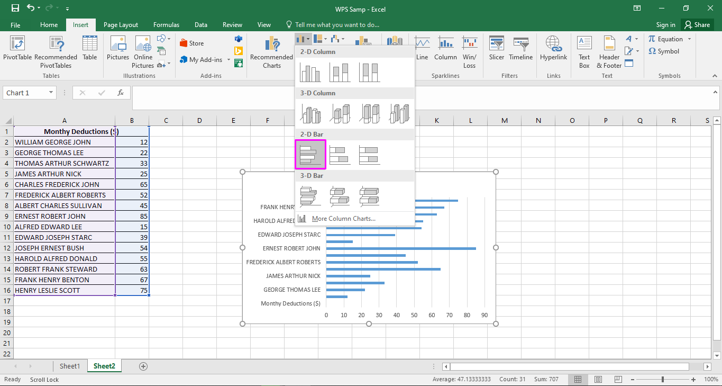Image resolution: width=722 pixels, height=386 pixels.
Task: Select the Clustered Bar chart thumbnail
Action: [x=310, y=154]
